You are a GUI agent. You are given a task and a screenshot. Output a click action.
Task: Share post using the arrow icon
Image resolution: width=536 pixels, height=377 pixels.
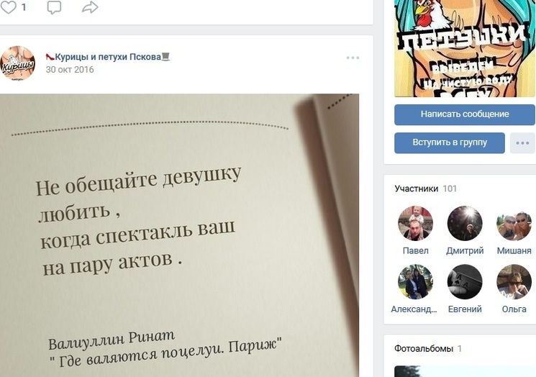coord(90,7)
